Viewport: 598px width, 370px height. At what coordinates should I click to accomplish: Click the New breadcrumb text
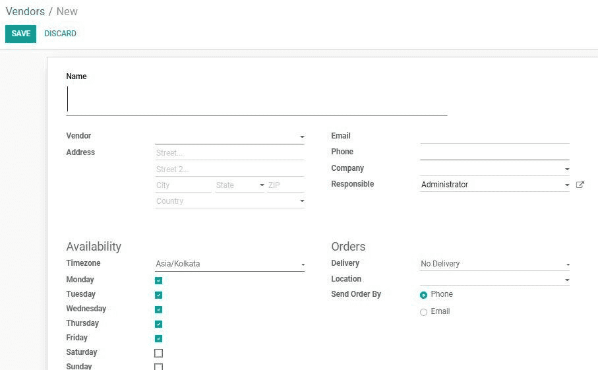[67, 11]
